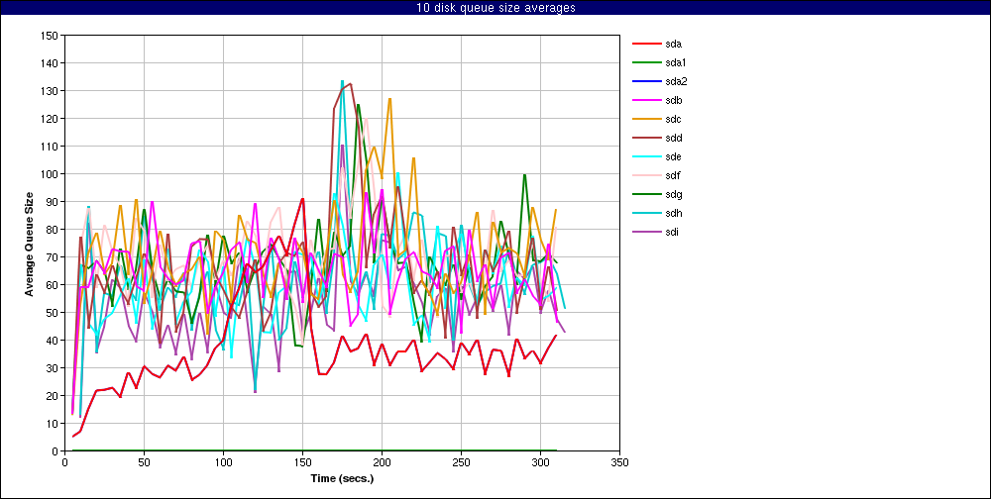991x499 pixels.
Task: Click the 150 label on the Y axis
Action: click(50, 36)
